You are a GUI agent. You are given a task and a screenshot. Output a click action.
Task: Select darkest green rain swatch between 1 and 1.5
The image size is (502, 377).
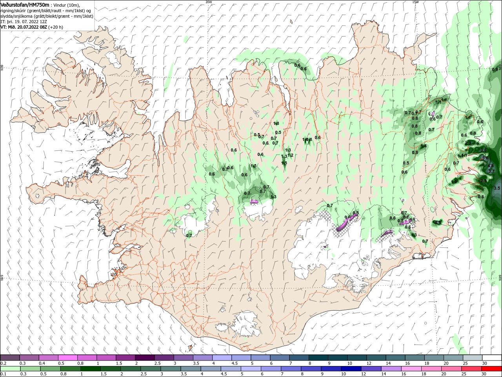pyautogui.click(x=91, y=369)
